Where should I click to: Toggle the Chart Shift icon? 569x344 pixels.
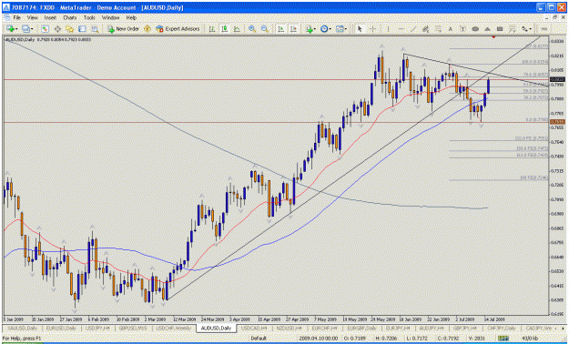click(x=293, y=29)
